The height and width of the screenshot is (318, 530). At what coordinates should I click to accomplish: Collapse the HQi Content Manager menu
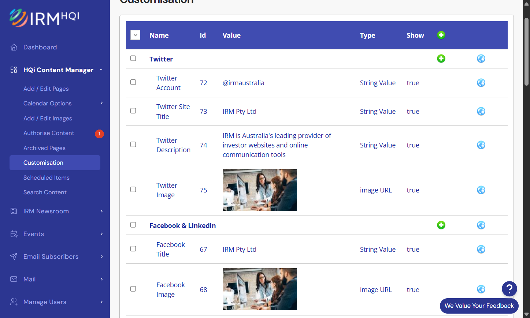101,70
